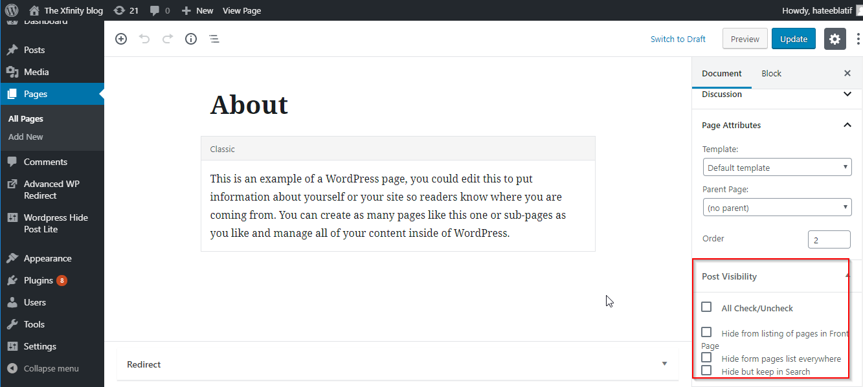Open Add New page submenu item

pyautogui.click(x=26, y=137)
